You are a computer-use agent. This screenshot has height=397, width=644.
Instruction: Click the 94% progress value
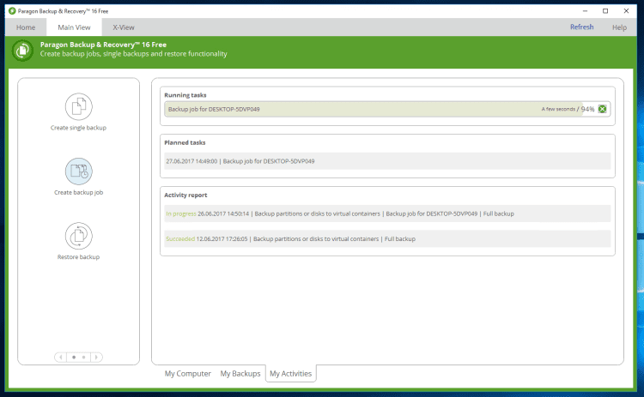[x=587, y=109]
